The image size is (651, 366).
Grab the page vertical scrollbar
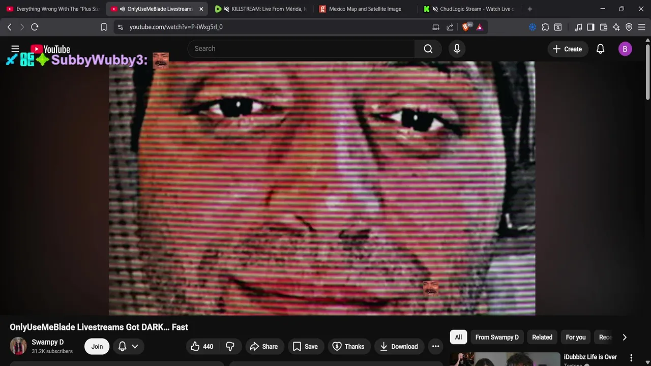[x=647, y=71]
